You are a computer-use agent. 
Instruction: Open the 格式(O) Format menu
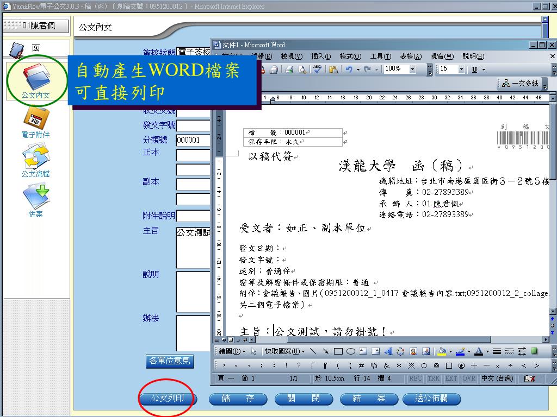click(x=350, y=56)
